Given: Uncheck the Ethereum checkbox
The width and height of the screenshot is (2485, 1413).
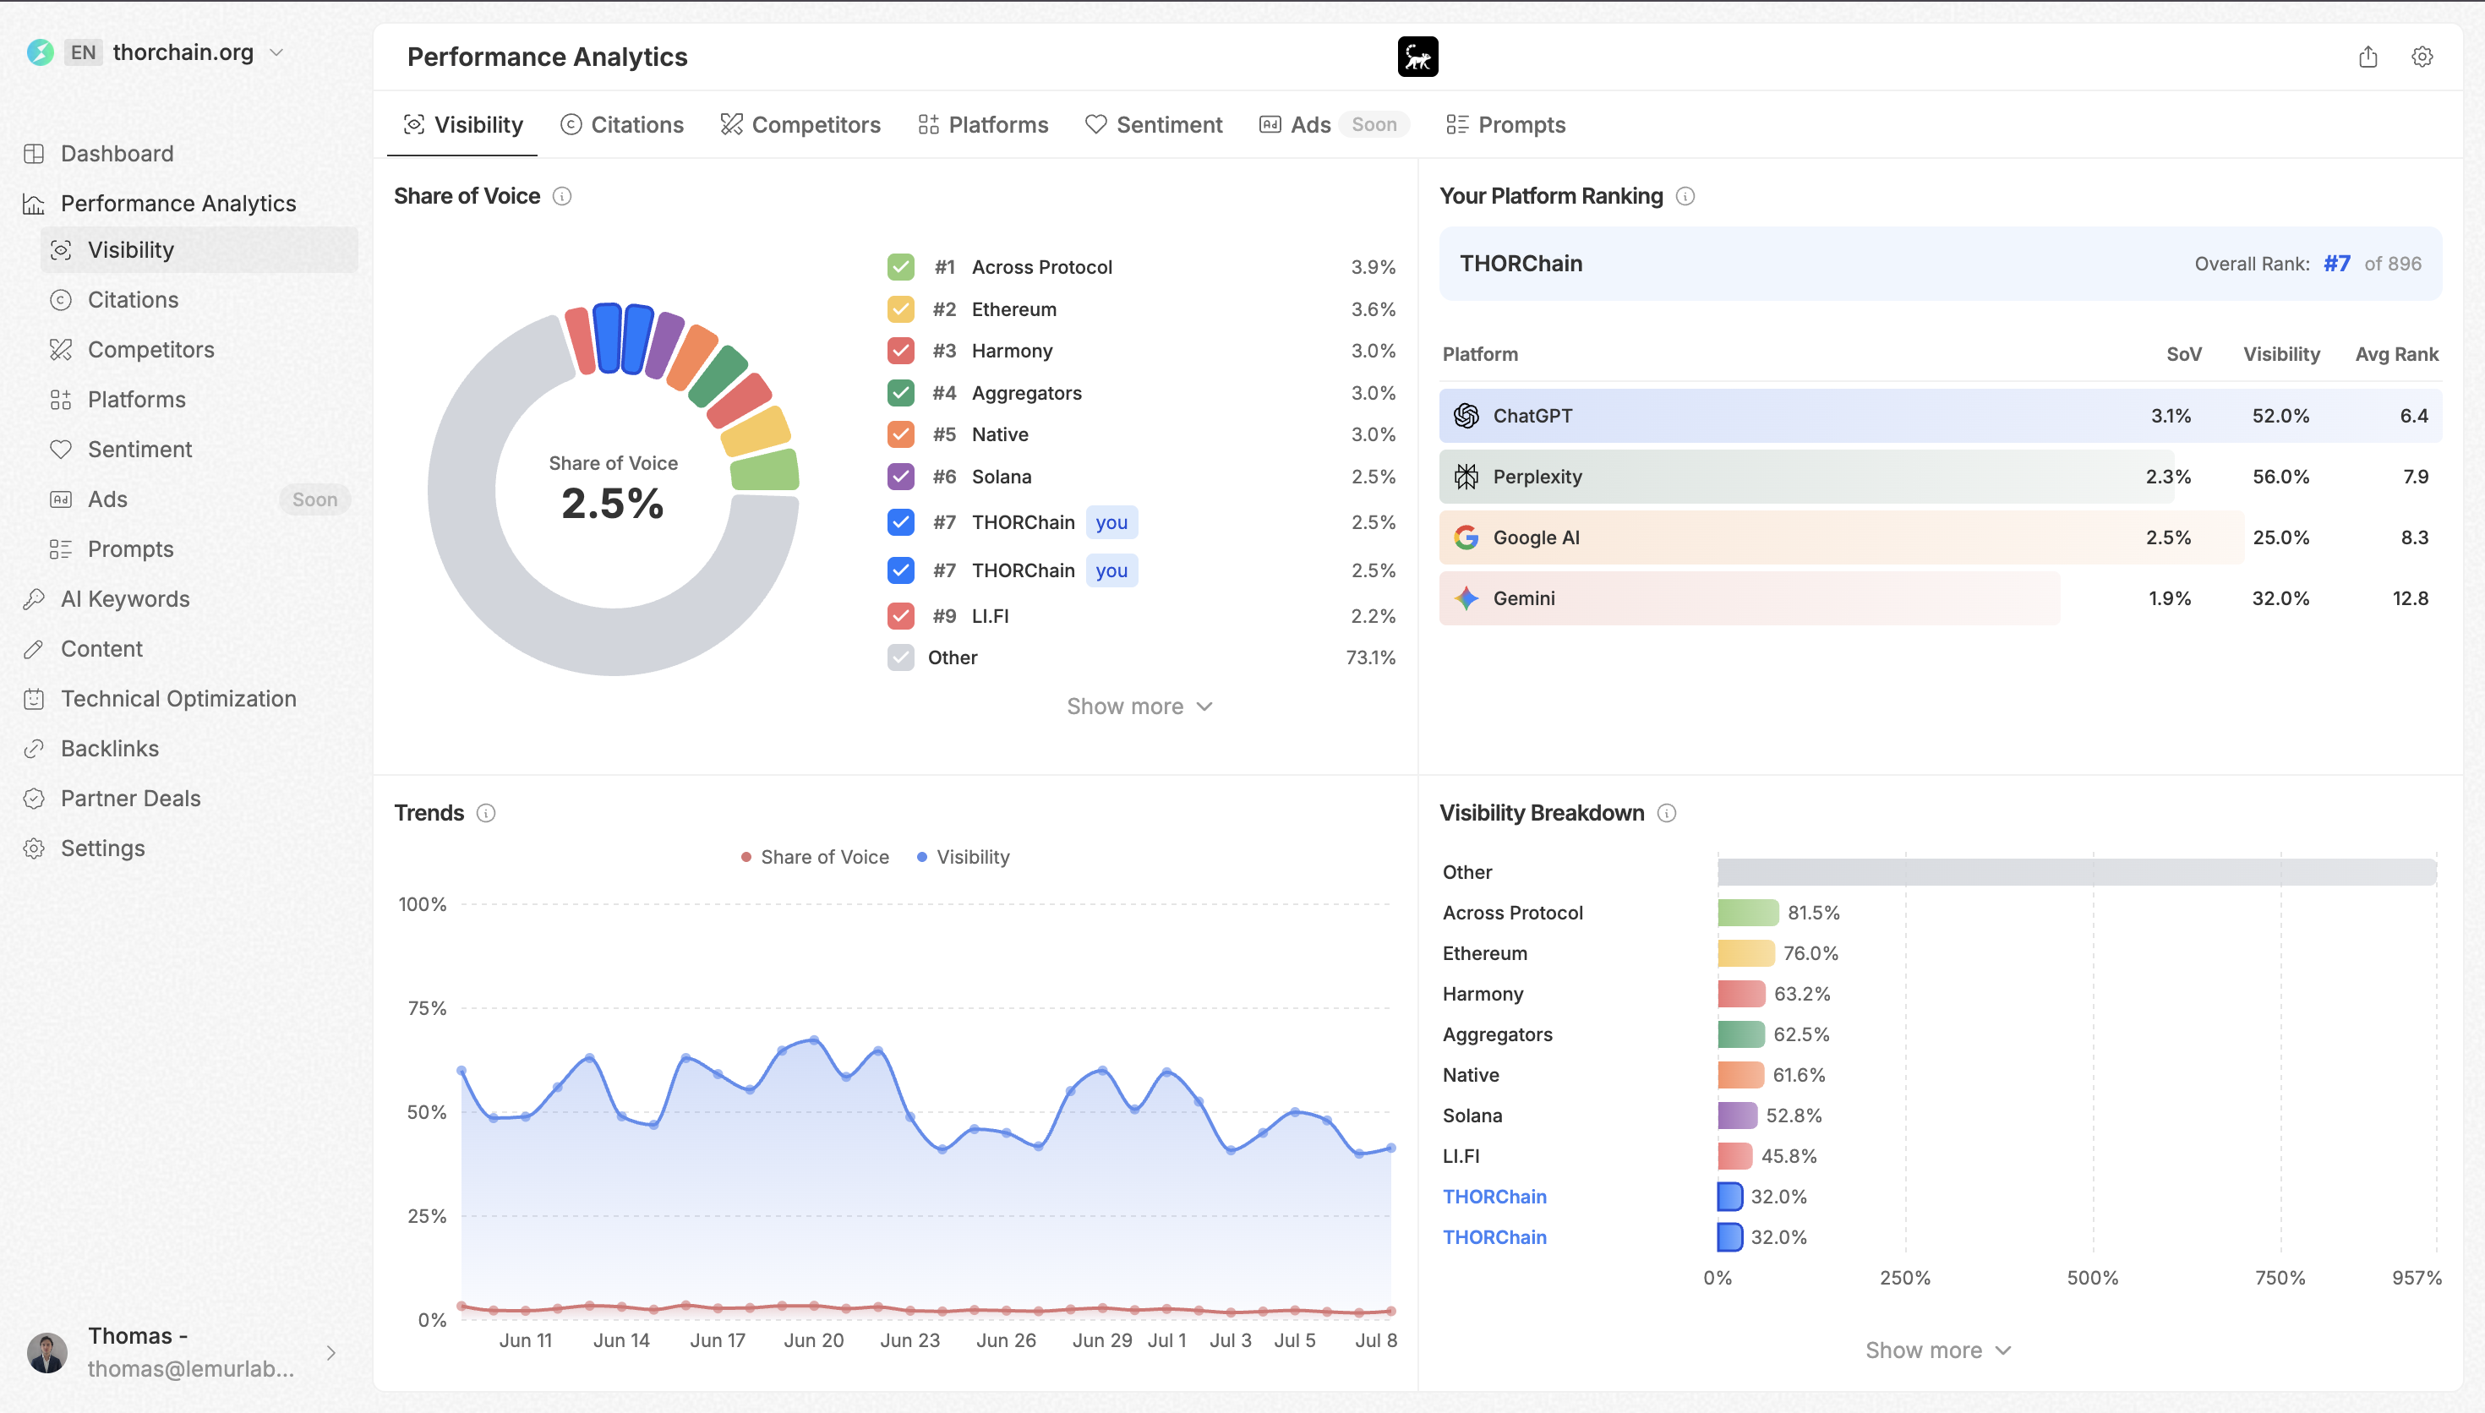Looking at the screenshot, I should [x=900, y=309].
